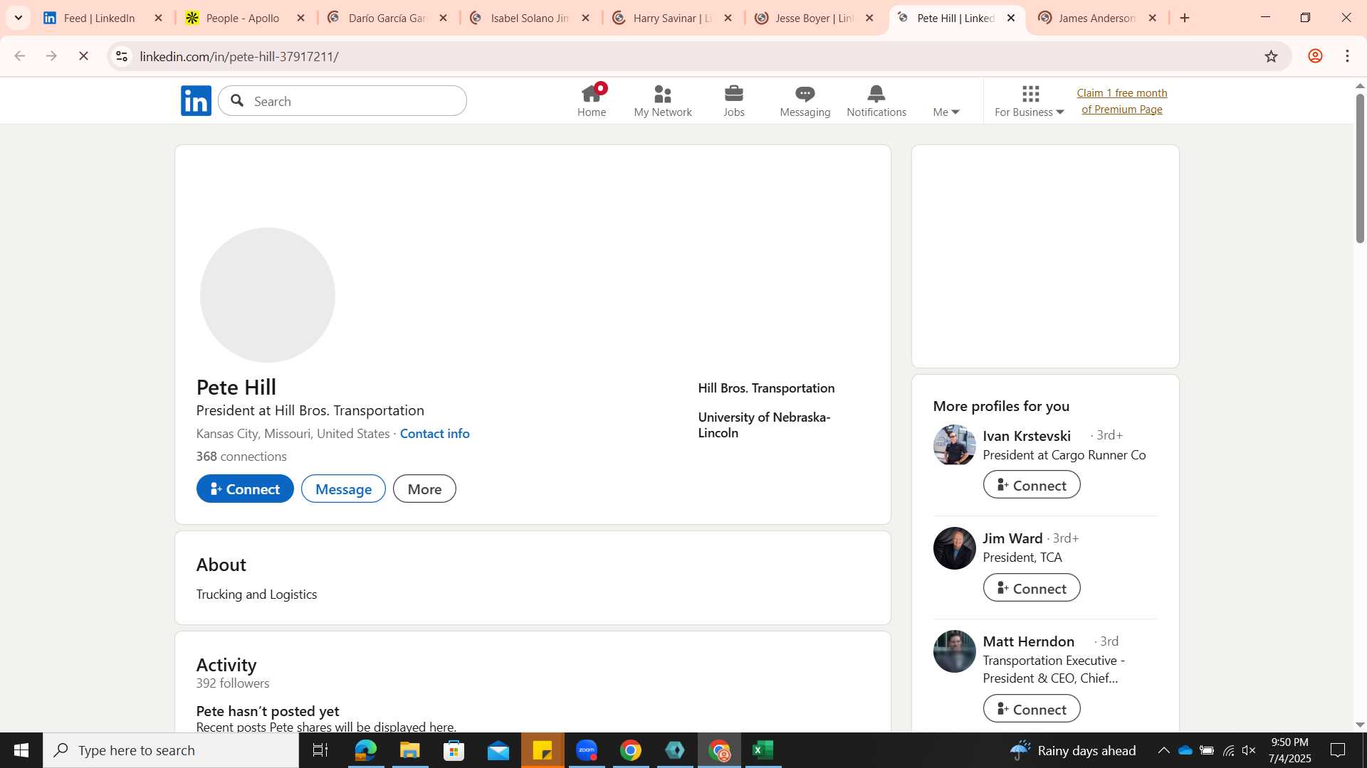
Task: Switch to Isabel Solano tab
Action: click(530, 18)
